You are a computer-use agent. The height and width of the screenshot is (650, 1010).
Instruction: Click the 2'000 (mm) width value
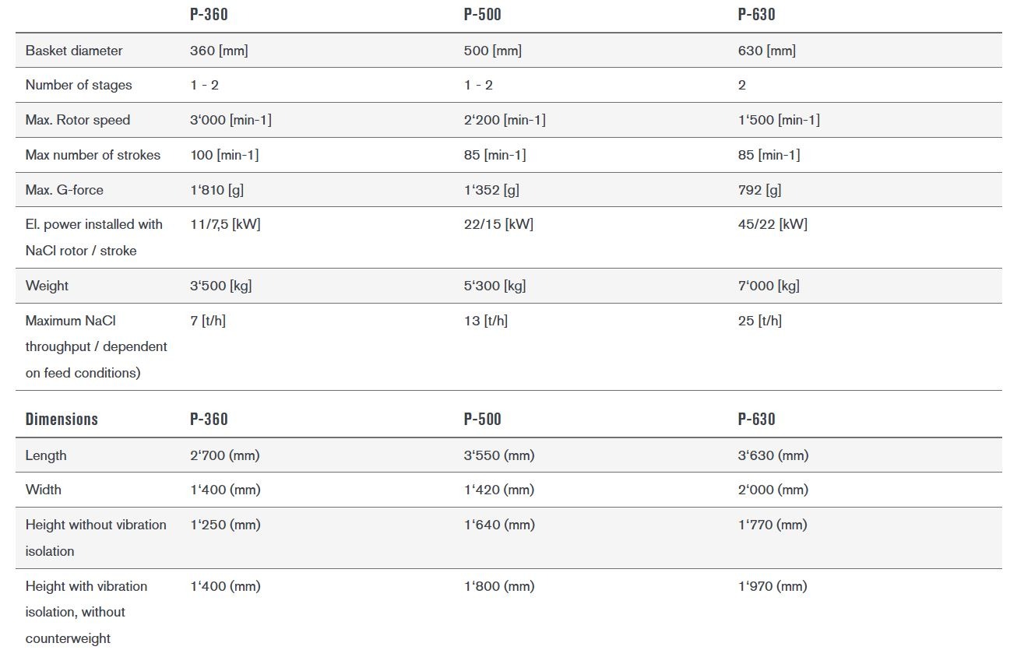point(772,490)
